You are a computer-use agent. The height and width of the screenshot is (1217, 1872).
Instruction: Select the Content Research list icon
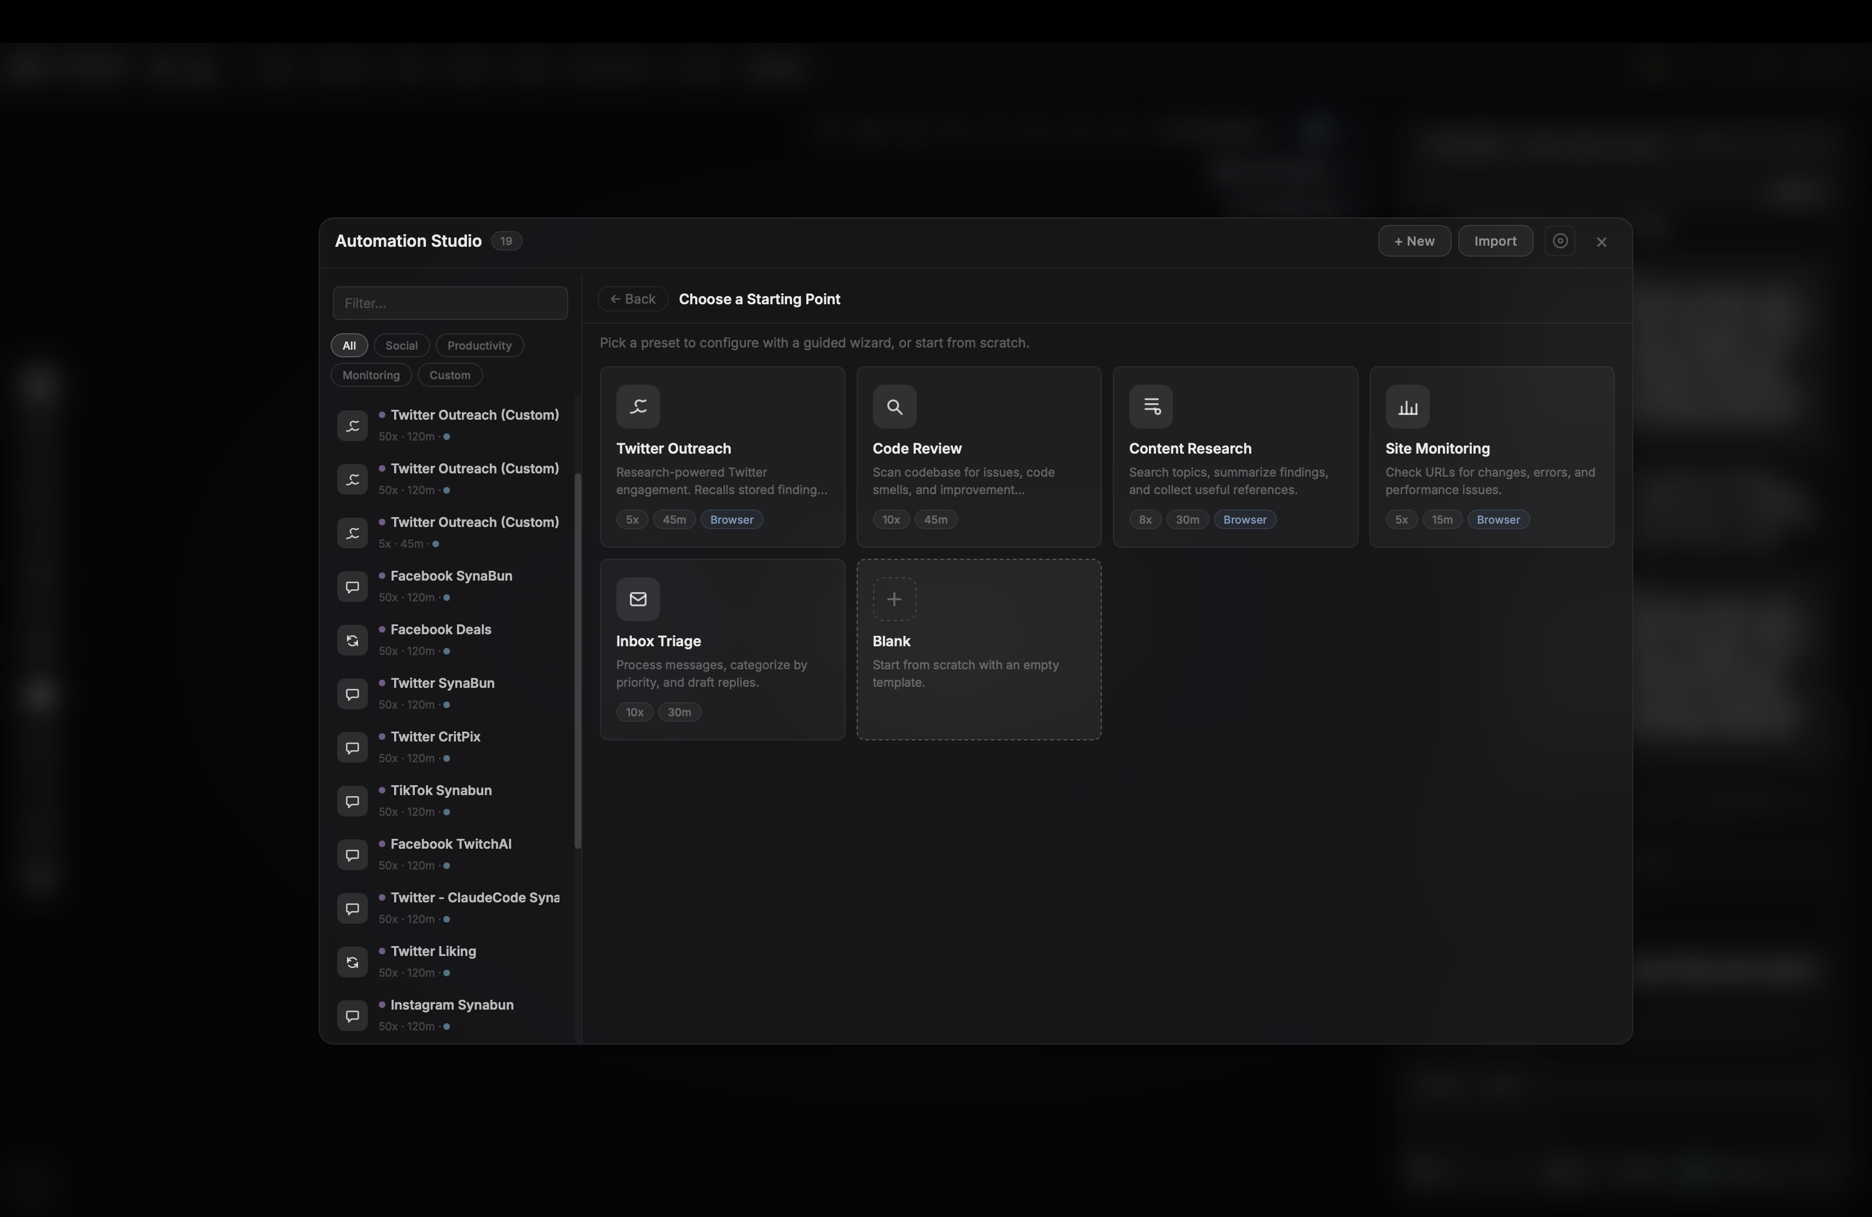(x=1151, y=407)
